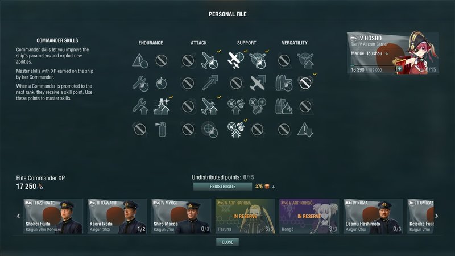Open the arrow next to 375 doubloons cost
This screenshot has height=256, width=455.
(x=274, y=187)
